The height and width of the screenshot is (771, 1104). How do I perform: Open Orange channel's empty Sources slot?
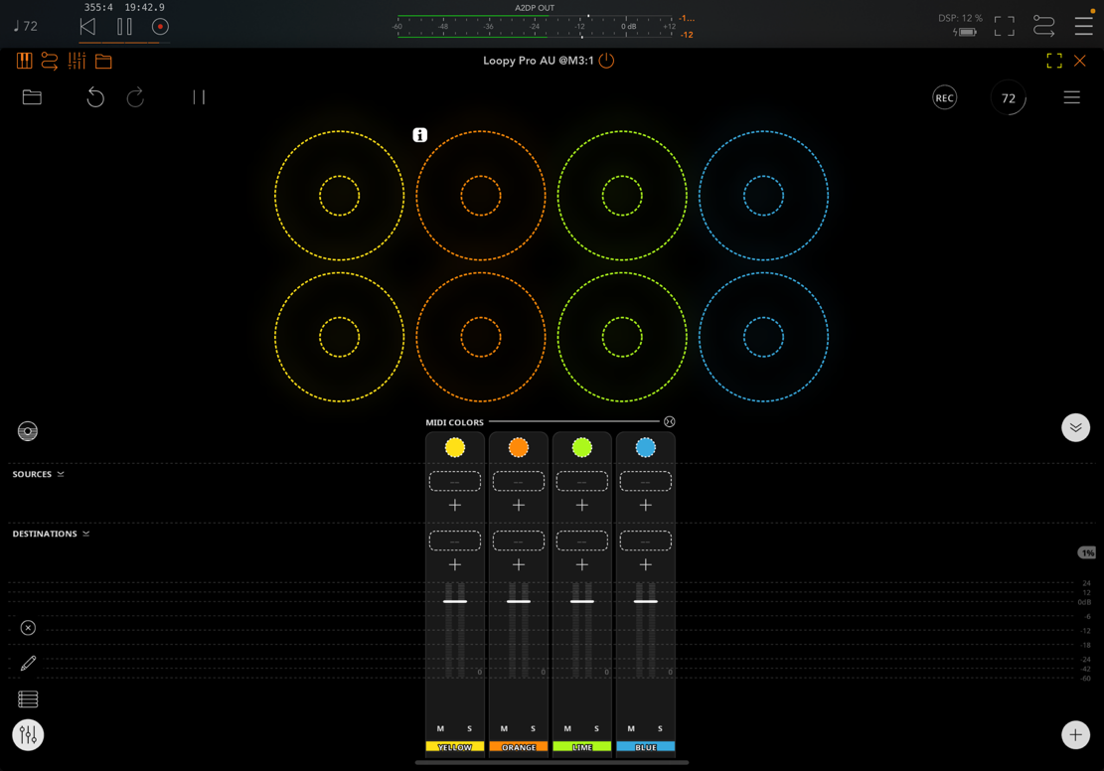(518, 481)
